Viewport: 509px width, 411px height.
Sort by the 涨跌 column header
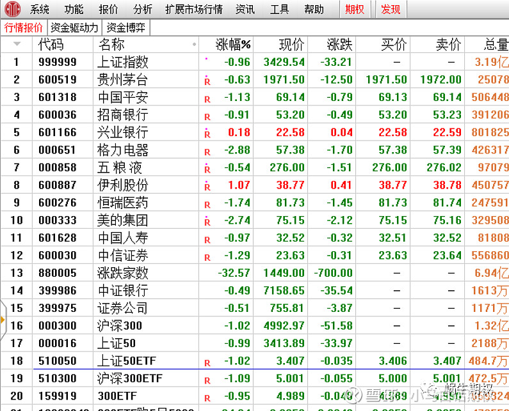[x=339, y=44]
